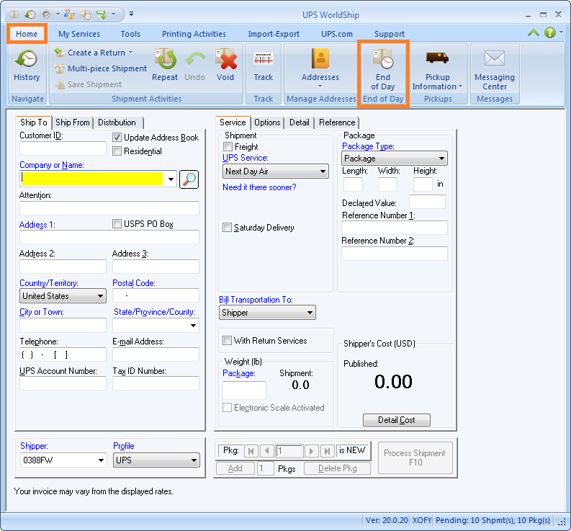Click the green download arrow icon in quick access toolbar
Screen dimensions: 571x531
[102, 14]
